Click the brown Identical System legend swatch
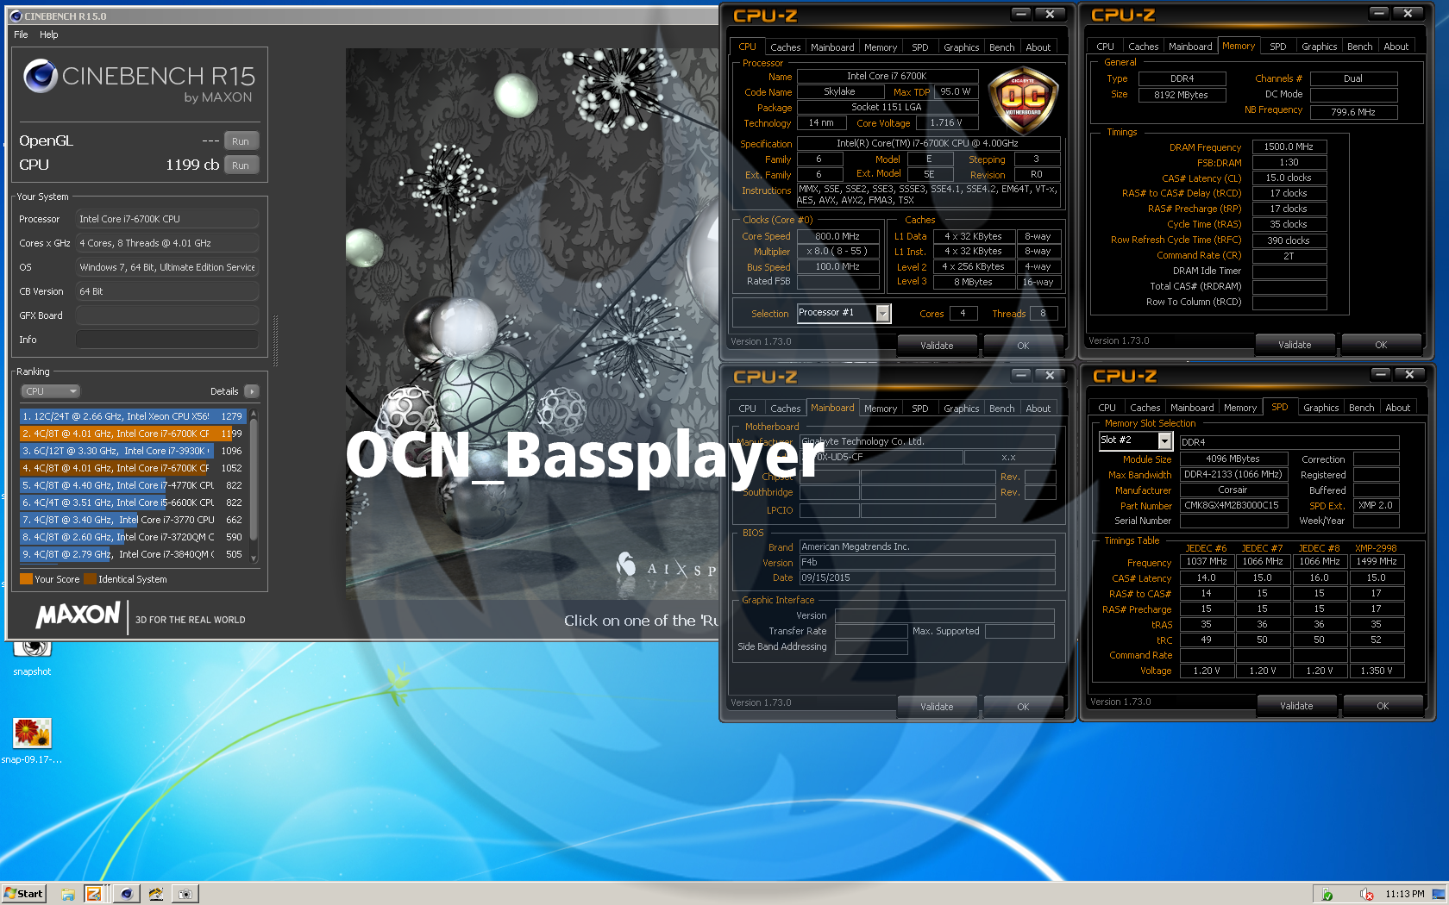The height and width of the screenshot is (905, 1449). tap(90, 579)
